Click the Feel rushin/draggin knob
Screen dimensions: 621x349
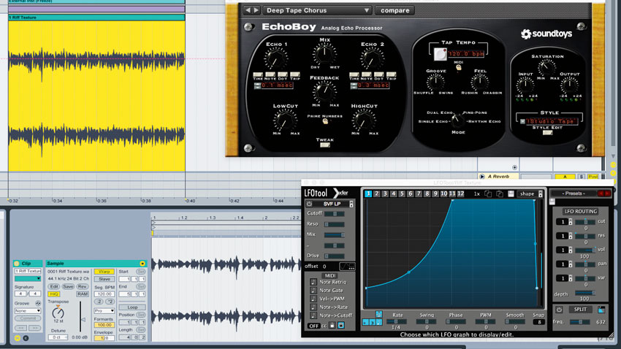479,83
